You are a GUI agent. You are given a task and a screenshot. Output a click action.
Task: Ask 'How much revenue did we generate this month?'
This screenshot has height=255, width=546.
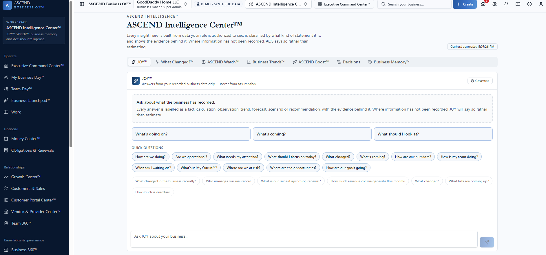[368, 181]
